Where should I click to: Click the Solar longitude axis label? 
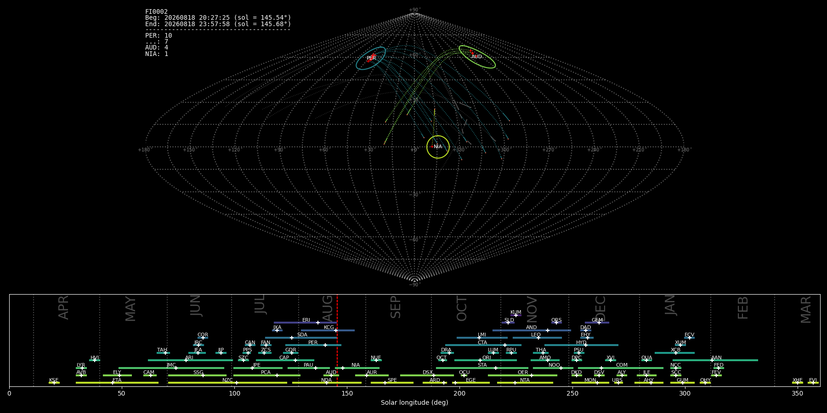tap(414, 402)
